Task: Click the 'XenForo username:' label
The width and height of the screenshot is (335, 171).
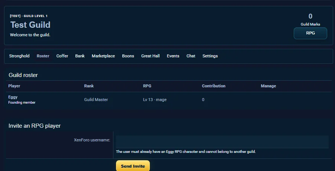Action: click(92, 140)
